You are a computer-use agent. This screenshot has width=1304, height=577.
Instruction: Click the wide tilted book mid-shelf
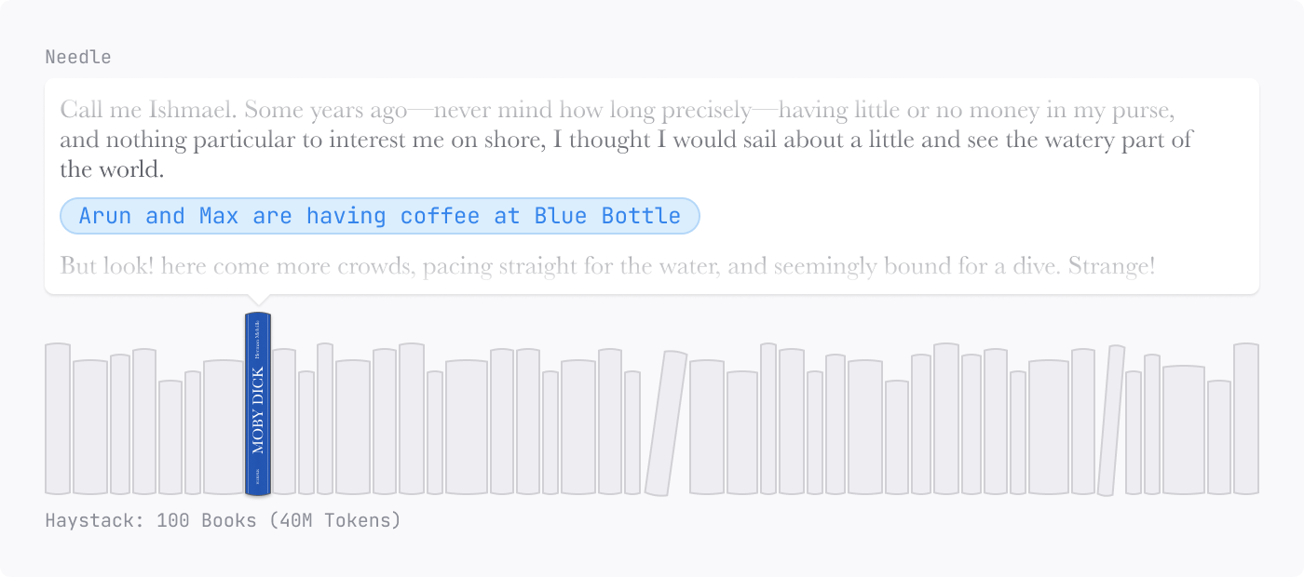coord(666,423)
